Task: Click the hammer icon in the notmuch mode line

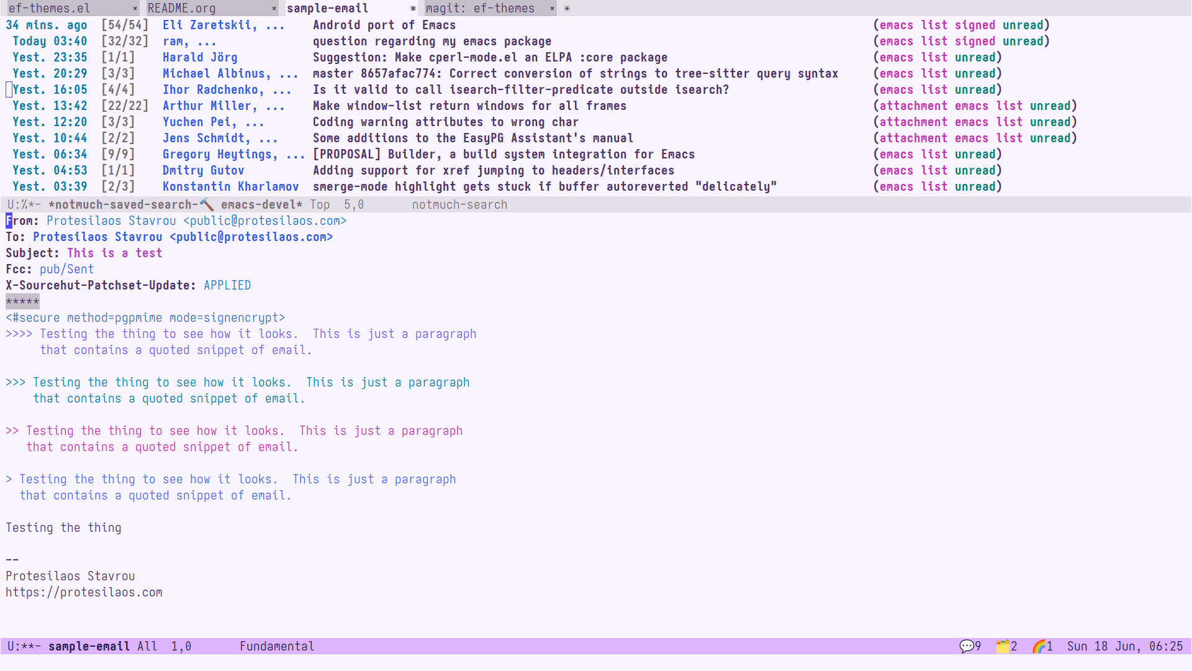Action: click(x=207, y=204)
